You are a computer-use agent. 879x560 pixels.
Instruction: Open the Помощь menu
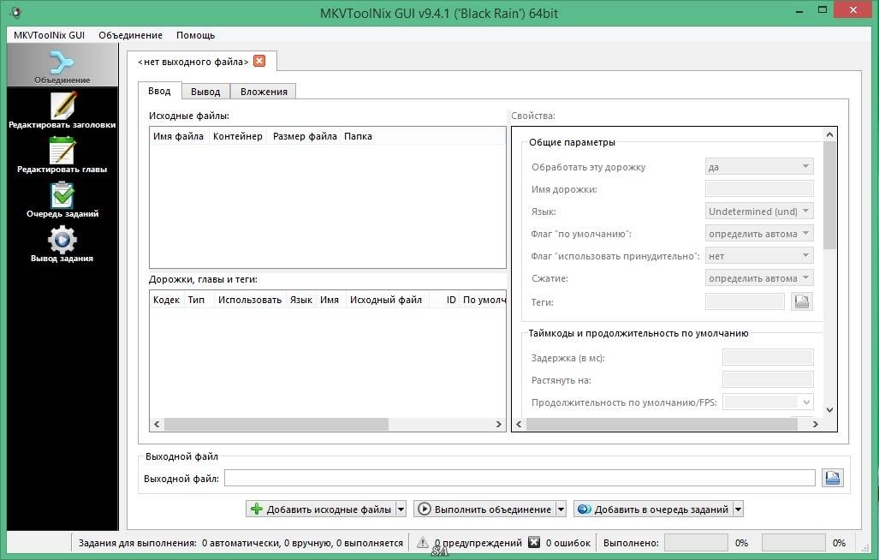195,35
